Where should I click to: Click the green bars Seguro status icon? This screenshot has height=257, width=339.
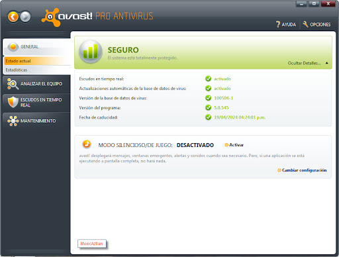[91, 52]
